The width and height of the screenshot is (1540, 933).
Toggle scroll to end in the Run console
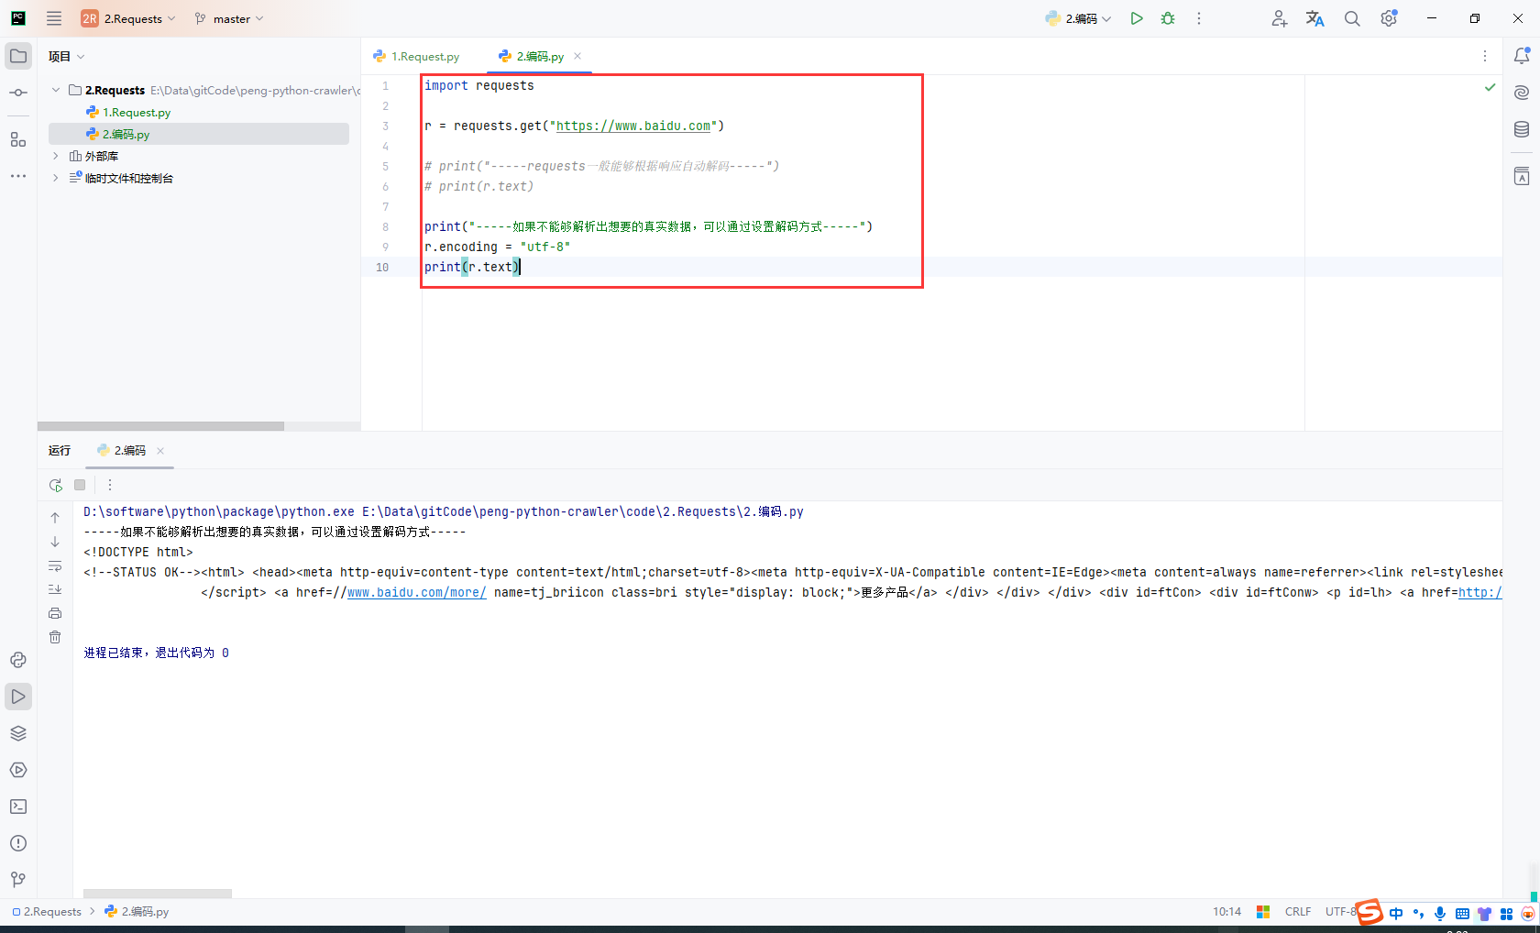[x=55, y=589]
